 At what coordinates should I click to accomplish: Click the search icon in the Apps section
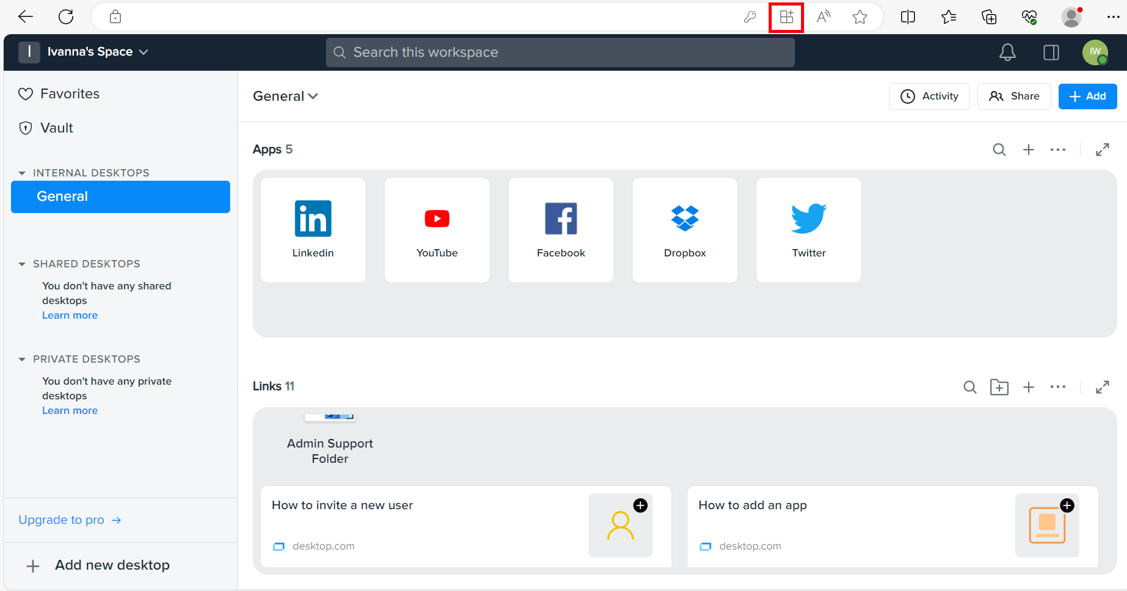[999, 149]
